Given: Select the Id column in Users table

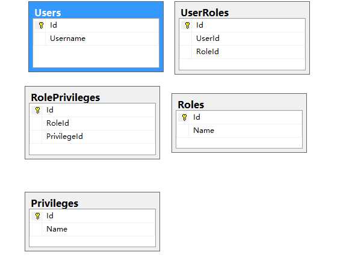Looking at the screenshot, I should tap(96, 25).
